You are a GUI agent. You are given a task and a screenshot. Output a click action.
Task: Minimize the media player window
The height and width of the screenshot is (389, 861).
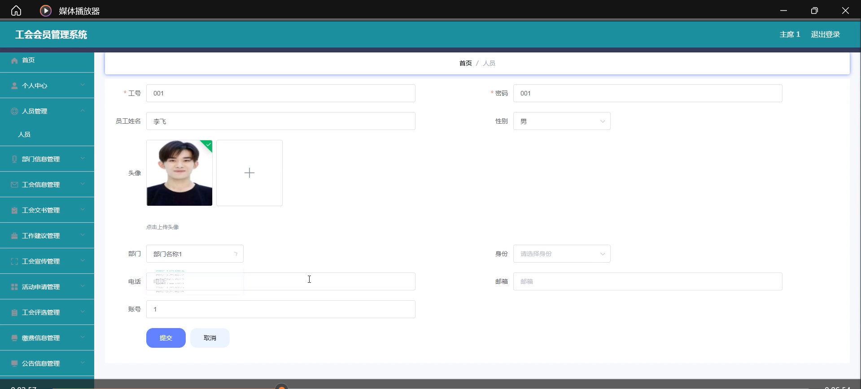tap(783, 11)
